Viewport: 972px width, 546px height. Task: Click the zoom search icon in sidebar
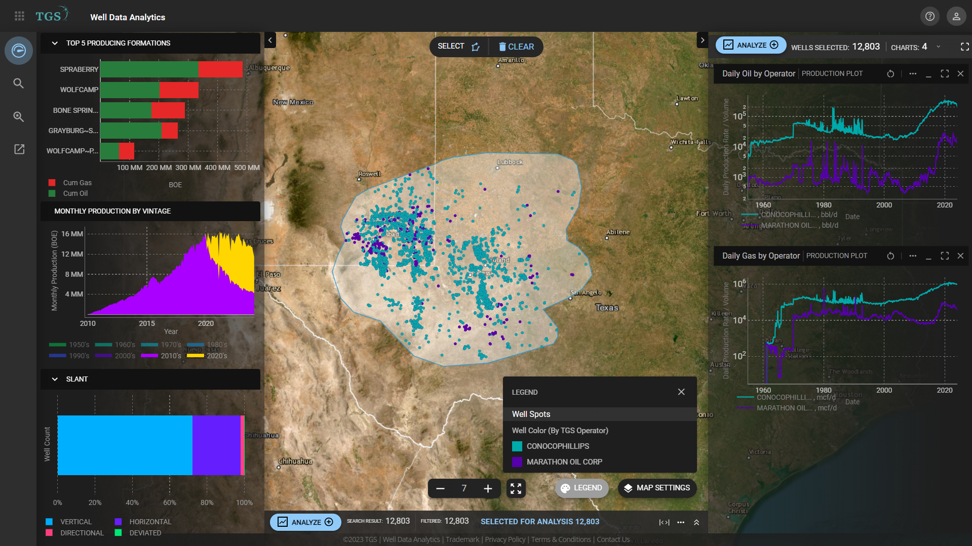point(19,117)
